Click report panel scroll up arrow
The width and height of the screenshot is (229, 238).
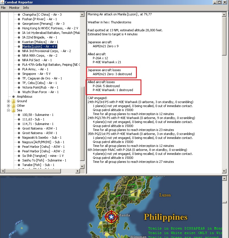click(x=224, y=15)
